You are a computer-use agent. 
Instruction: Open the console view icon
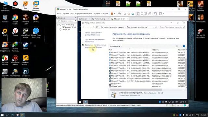click(155, 14)
